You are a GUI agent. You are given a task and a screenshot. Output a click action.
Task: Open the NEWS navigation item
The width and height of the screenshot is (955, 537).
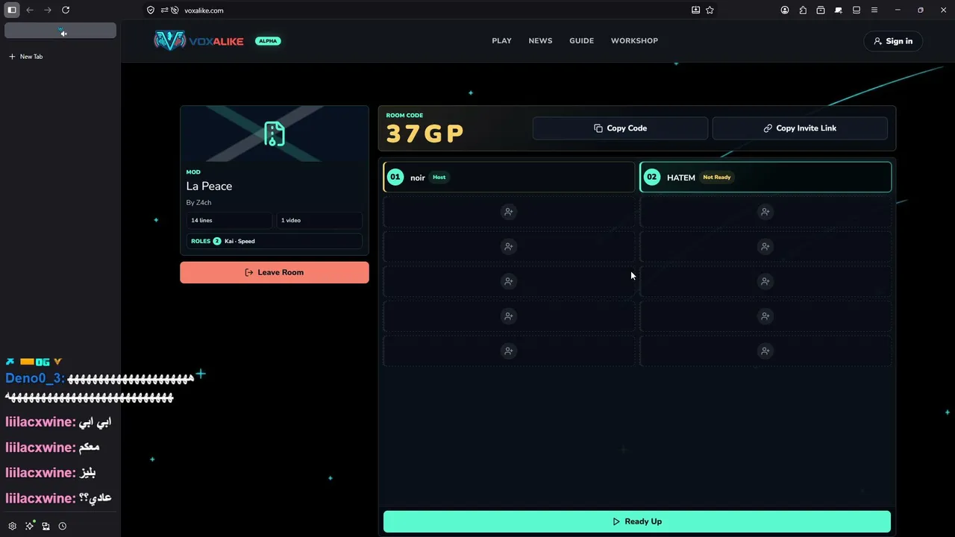coord(540,41)
